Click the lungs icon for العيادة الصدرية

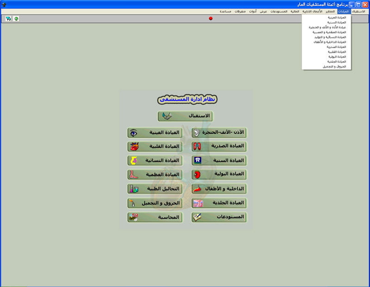(x=197, y=147)
